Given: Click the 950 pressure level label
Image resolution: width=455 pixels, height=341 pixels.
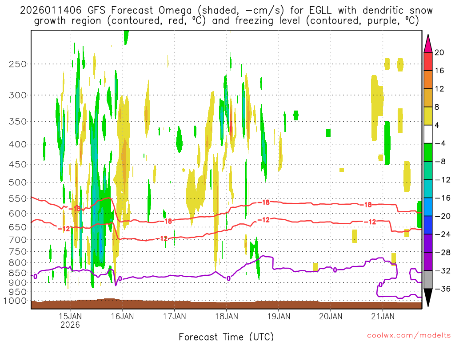Looking at the screenshot, I should 18,292.
